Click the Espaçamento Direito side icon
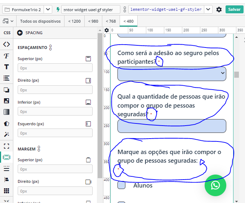 click(88, 81)
